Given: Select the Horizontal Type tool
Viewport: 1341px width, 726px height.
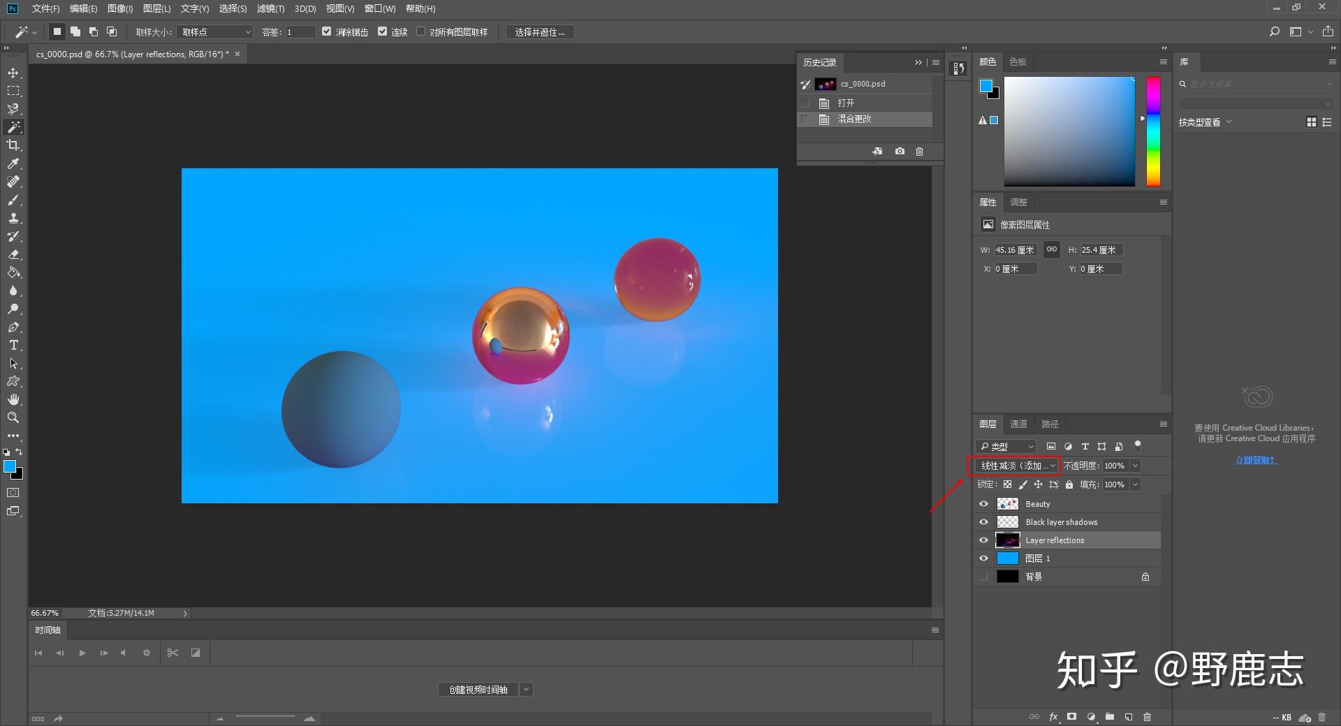Looking at the screenshot, I should [13, 346].
